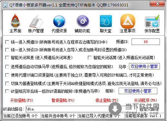Image resolution: width=167 pixels, height=121 pixels.
Task: Click 当前程序版本:ver1.1 status text
Action: click(143, 116)
